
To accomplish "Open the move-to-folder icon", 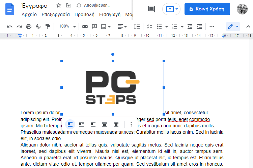I will pyautogui.click(x=68, y=5).
